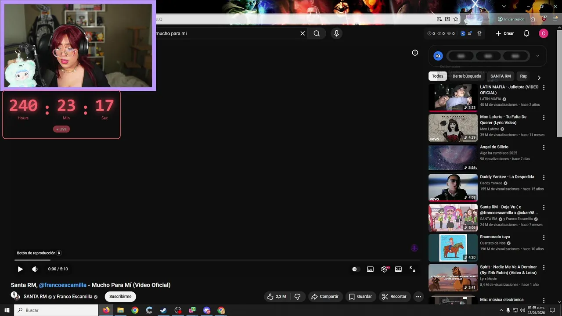Select the SANTA RM filter chip
This screenshot has width=562, height=316.
(501, 76)
